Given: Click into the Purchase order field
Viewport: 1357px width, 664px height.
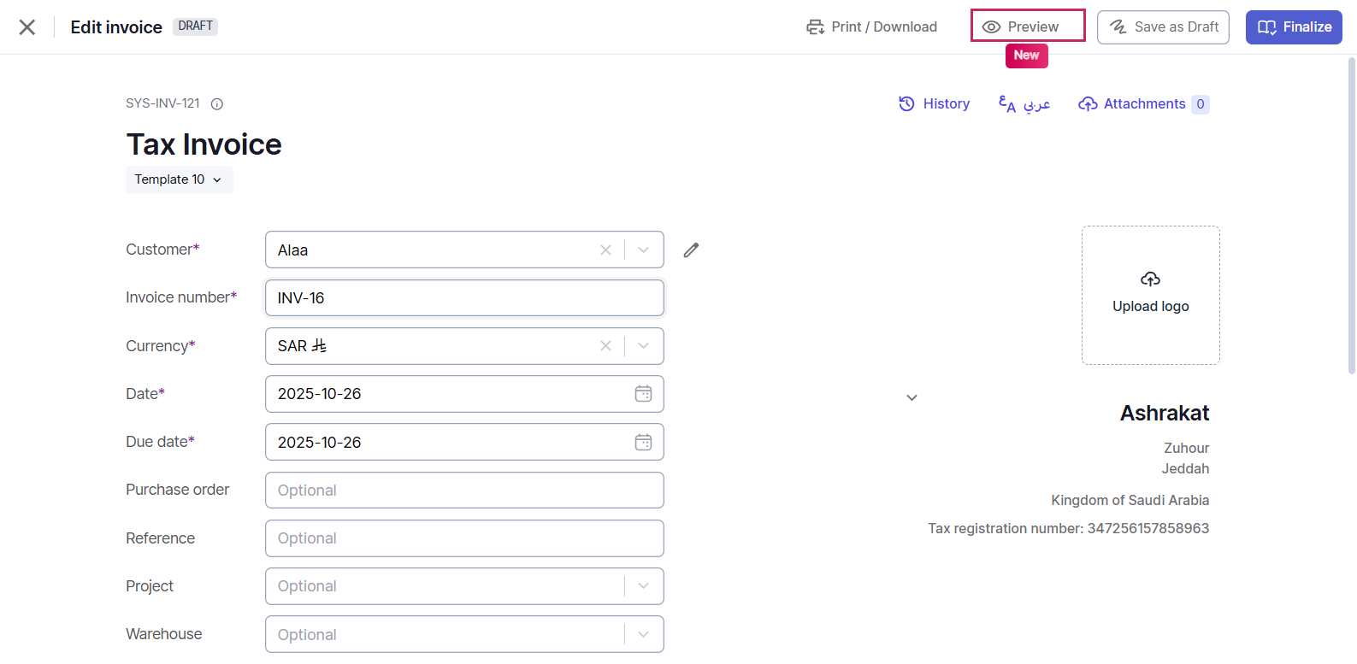Looking at the screenshot, I should (x=463, y=491).
